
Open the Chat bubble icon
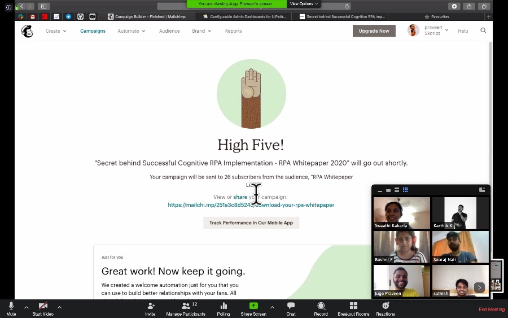coord(291,306)
